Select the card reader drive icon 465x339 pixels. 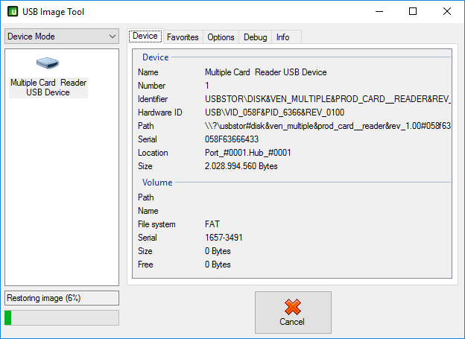(48, 63)
